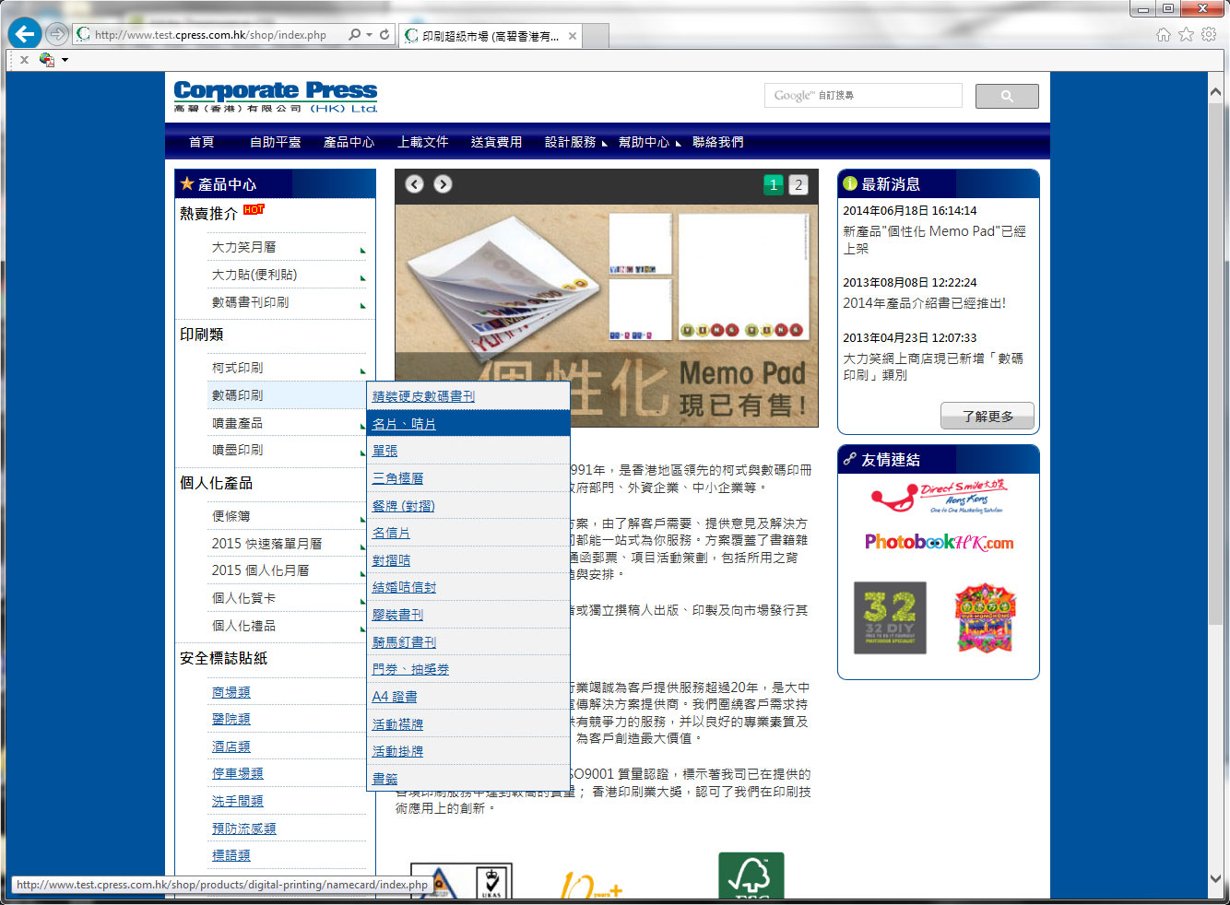The width and height of the screenshot is (1230, 905).
Task: Switch banner to slide 2
Action: pyautogui.click(x=798, y=184)
